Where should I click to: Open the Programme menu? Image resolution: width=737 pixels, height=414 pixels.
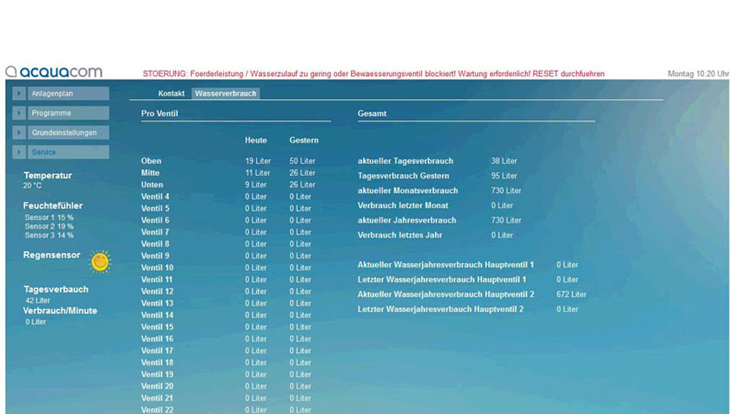[67, 113]
